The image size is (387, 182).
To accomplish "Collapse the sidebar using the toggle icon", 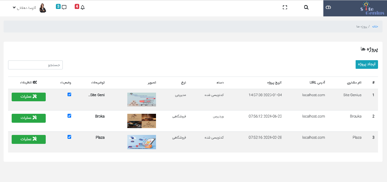I will (x=328, y=7).
